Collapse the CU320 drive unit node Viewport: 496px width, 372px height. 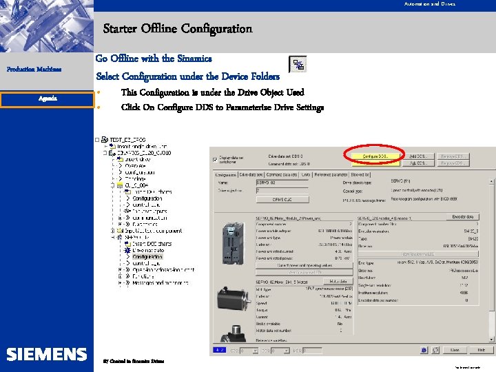click(105, 153)
